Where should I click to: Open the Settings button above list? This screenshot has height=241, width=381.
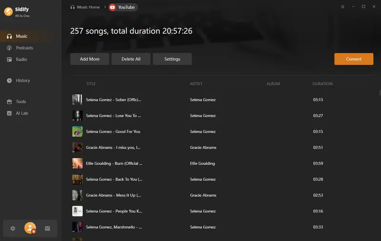click(x=172, y=59)
